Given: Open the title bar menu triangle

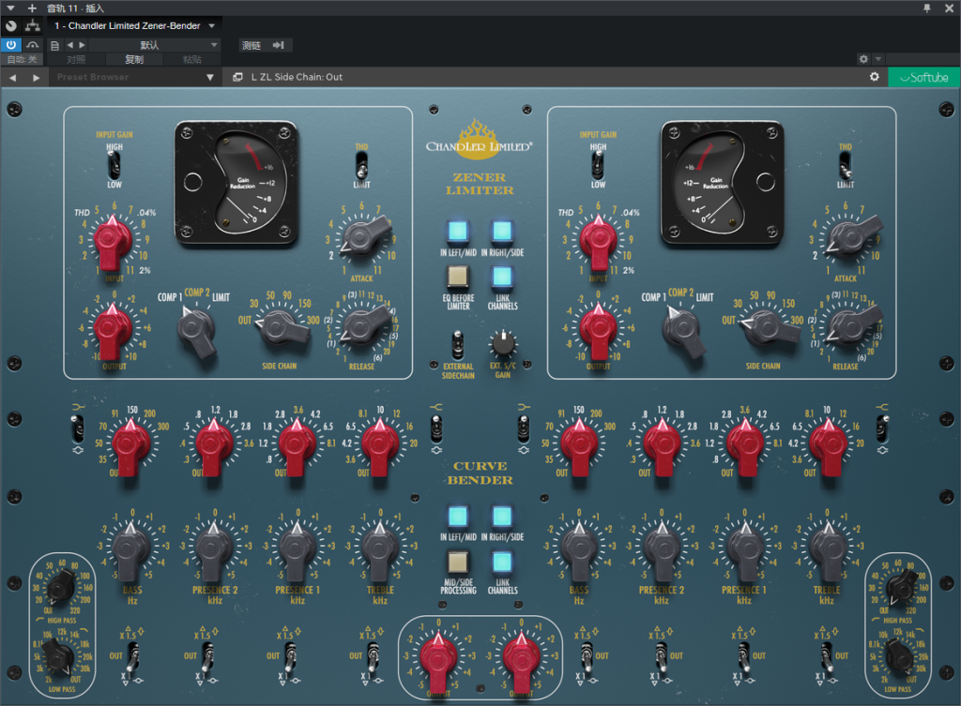Looking at the screenshot, I should [10, 8].
